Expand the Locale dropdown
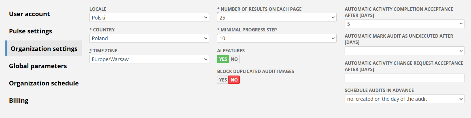471x118 pixels. (149, 18)
